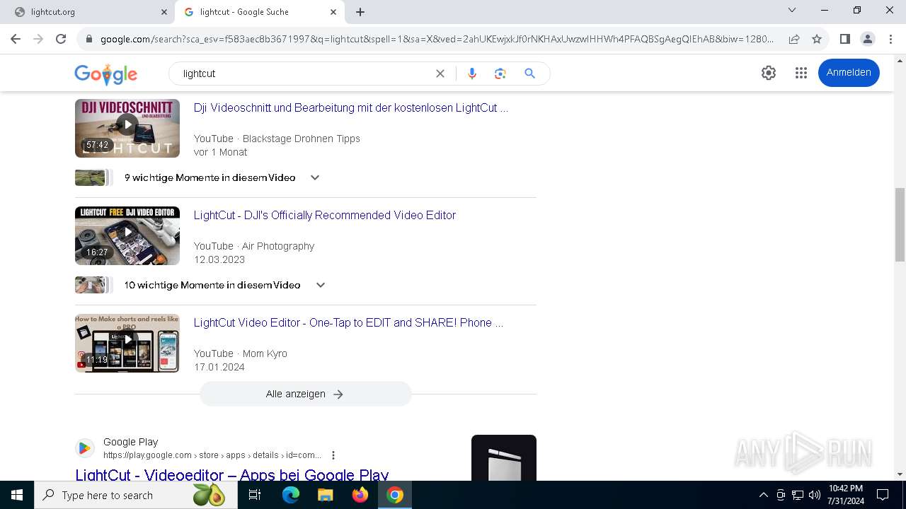Click into the Google search input field
The image size is (906, 509).
(304, 74)
